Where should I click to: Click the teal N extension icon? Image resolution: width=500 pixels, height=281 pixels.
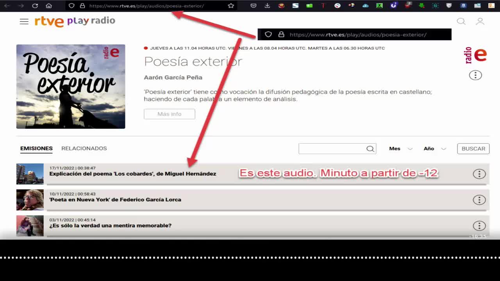435,6
